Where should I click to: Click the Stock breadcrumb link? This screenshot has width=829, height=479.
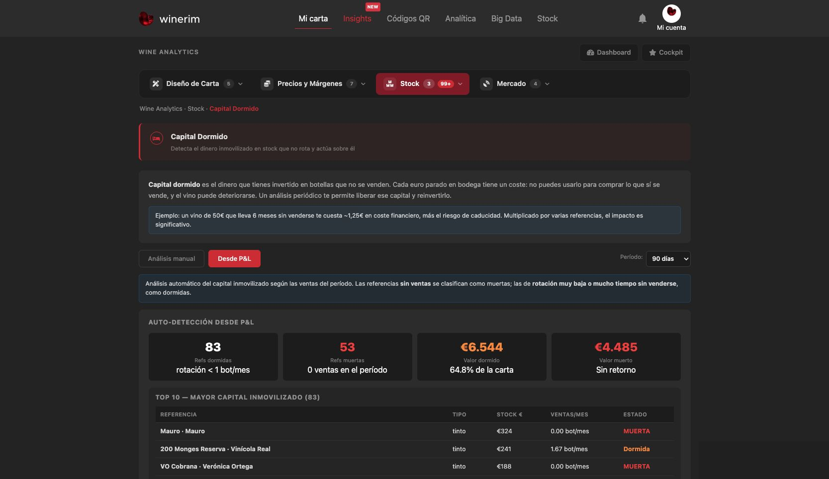click(x=196, y=109)
